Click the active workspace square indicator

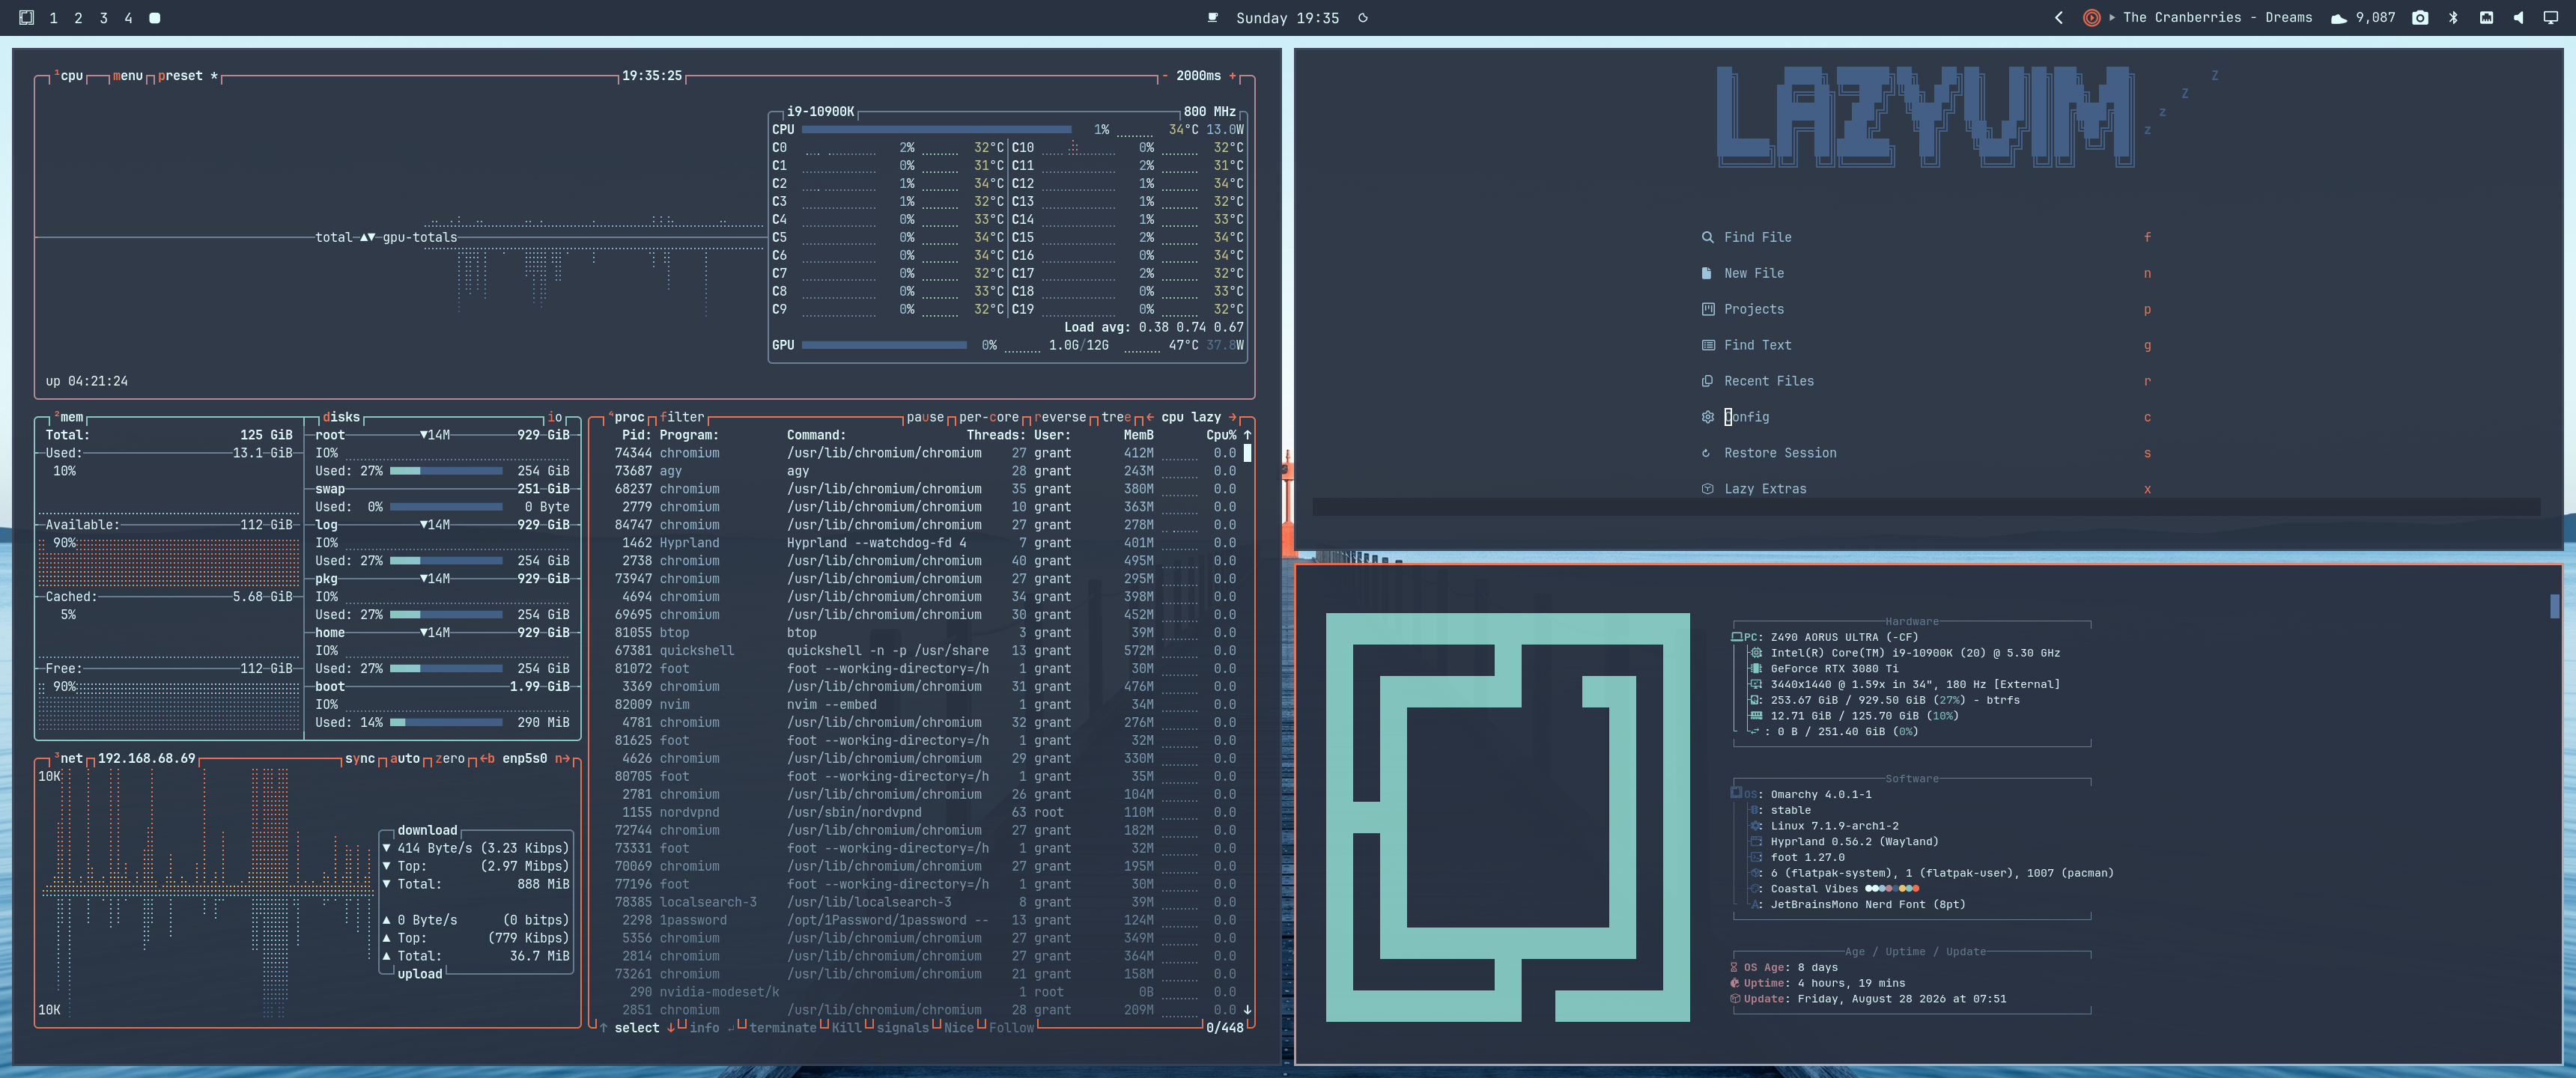point(154,18)
